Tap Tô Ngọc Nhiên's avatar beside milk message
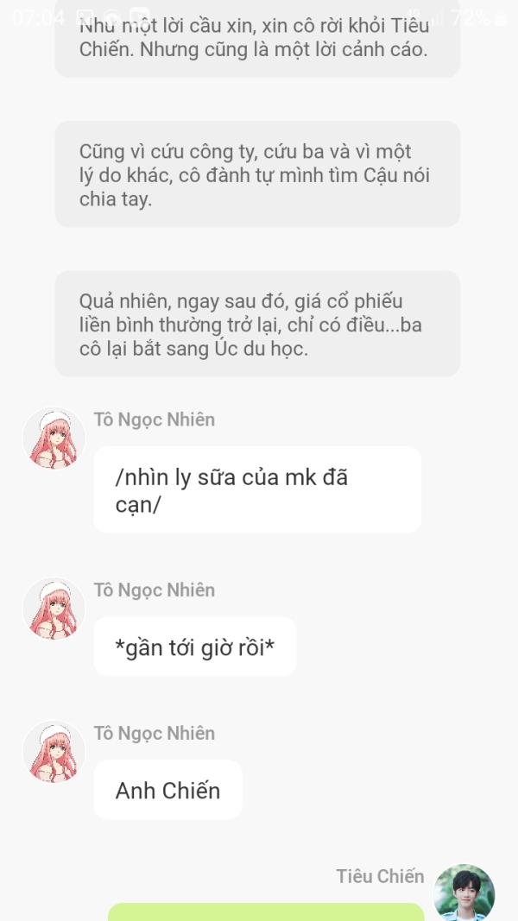 tap(54, 438)
